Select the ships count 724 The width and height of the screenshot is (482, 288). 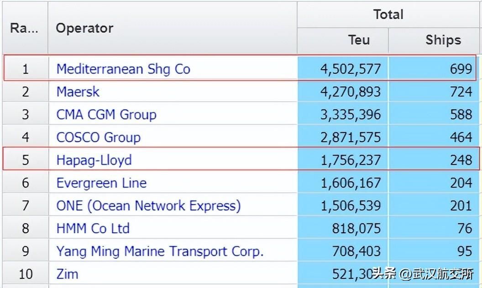[461, 92]
